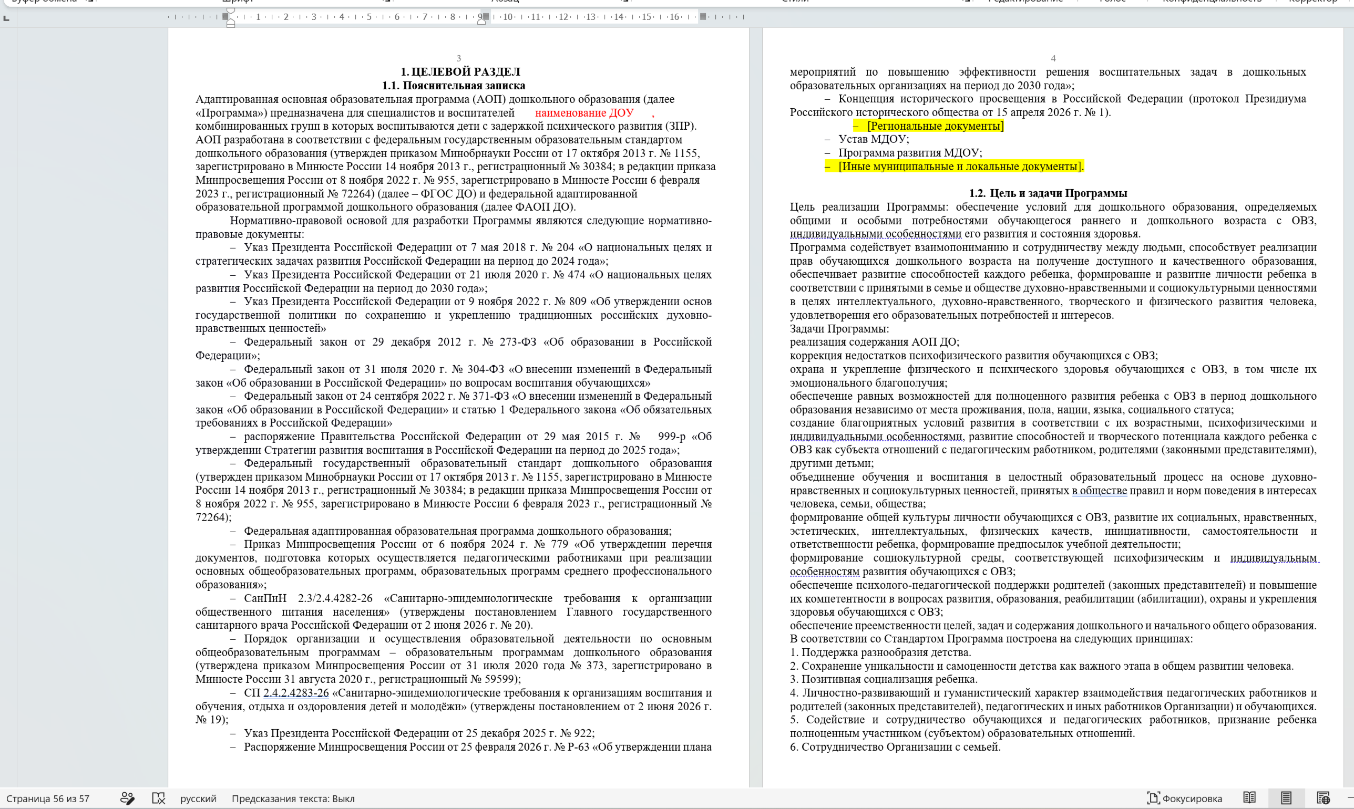
Task: Click principle '3. Позитивная социализация ребенка.'
Action: pos(884,679)
